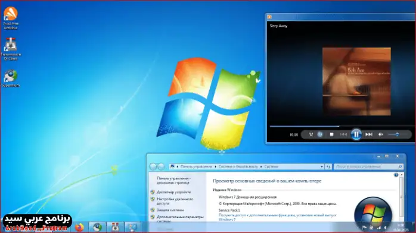Open 'Панель управления - домашняя страница' link
This screenshot has height=233, width=416.
click(x=173, y=180)
